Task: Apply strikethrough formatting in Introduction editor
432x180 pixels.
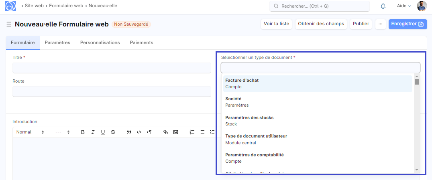Action: (x=113, y=132)
